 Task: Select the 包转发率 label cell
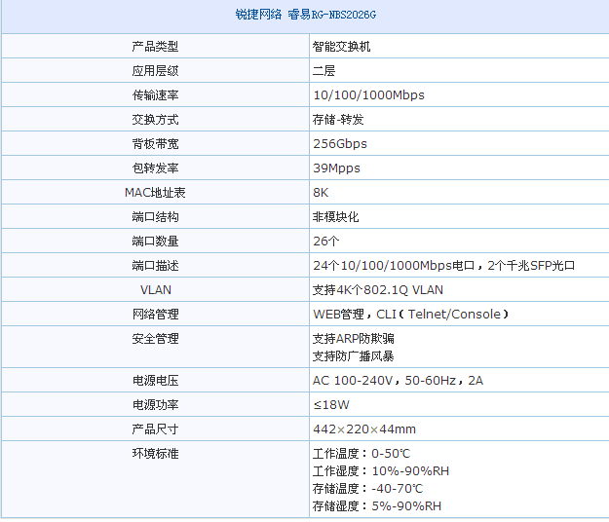[x=155, y=168]
